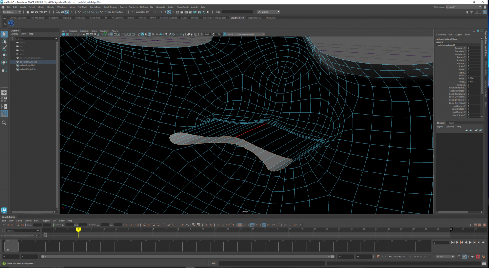
Task: Open Maya home icon in menu bar
Action: [x=3, y=7]
